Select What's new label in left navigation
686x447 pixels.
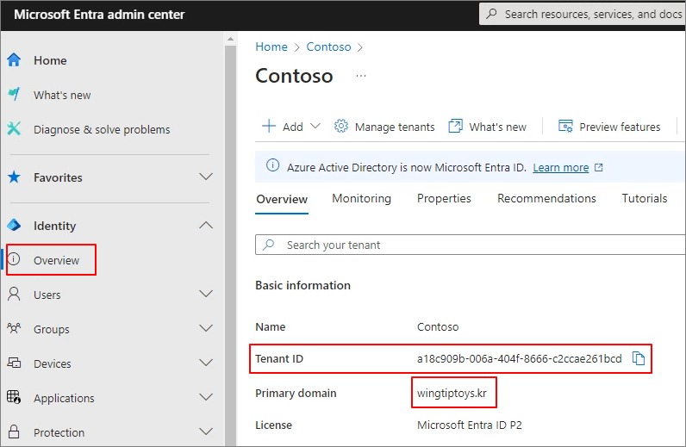click(x=62, y=95)
